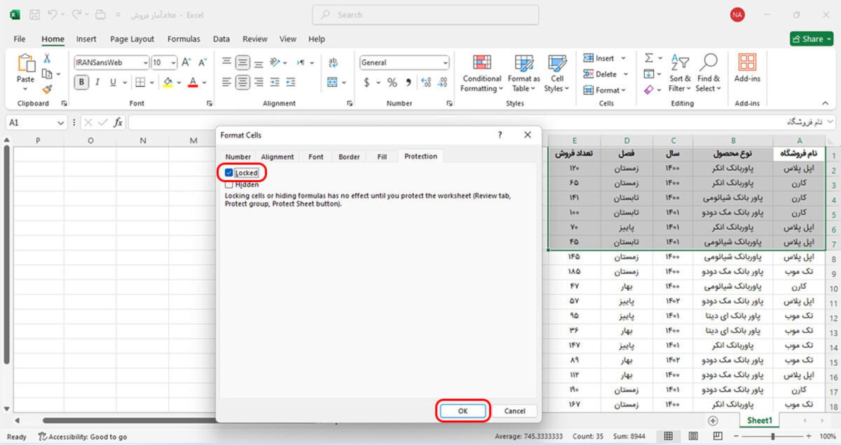Open the Review ribbon tab
The height and width of the screenshot is (445, 841).
254,39
